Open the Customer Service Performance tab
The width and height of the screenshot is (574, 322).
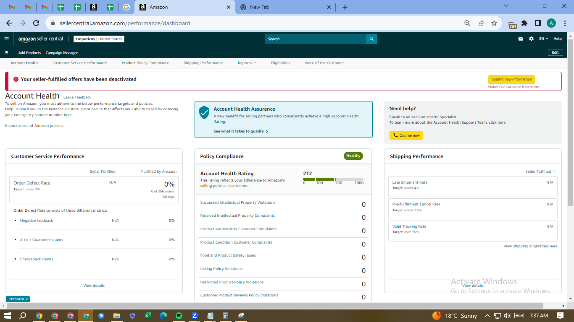80,63
